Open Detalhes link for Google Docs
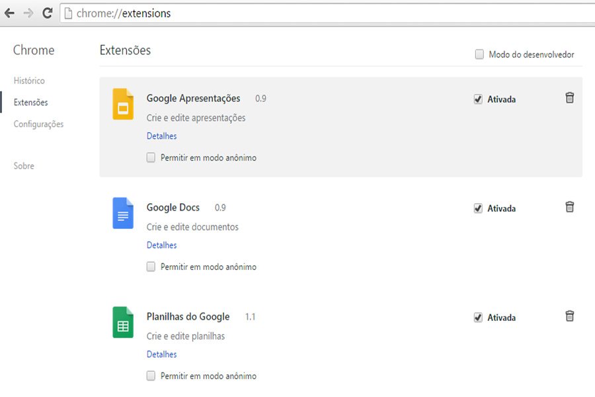Screen dimensions: 595x397 162,245
